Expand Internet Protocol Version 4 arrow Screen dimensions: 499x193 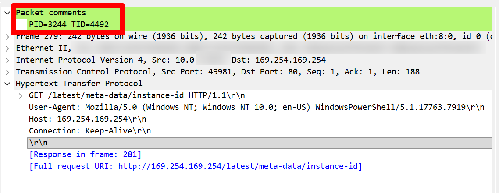click(x=7, y=60)
